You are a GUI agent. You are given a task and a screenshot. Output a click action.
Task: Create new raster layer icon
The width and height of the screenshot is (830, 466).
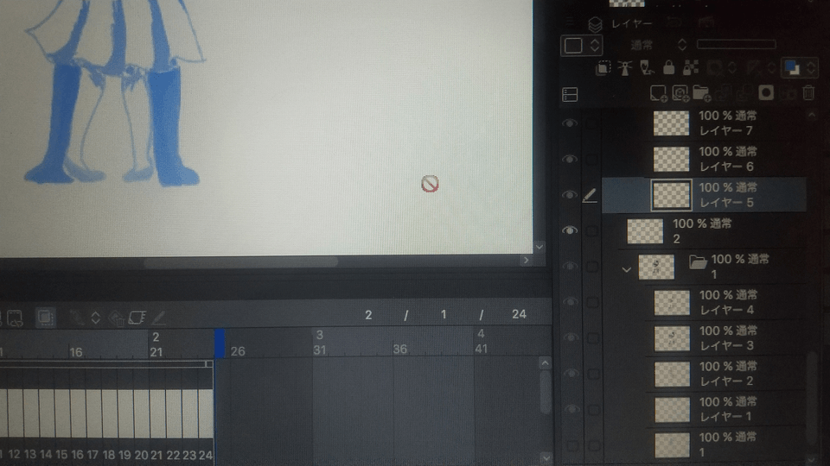coord(659,93)
